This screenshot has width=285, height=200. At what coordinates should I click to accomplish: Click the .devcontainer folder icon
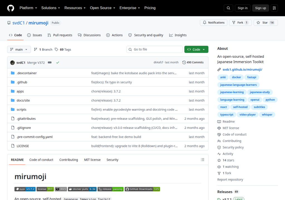(x=13, y=73)
